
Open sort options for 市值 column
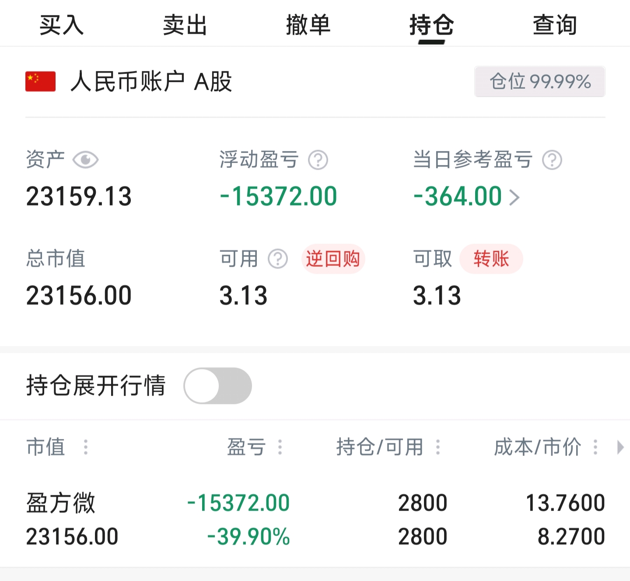tap(86, 447)
